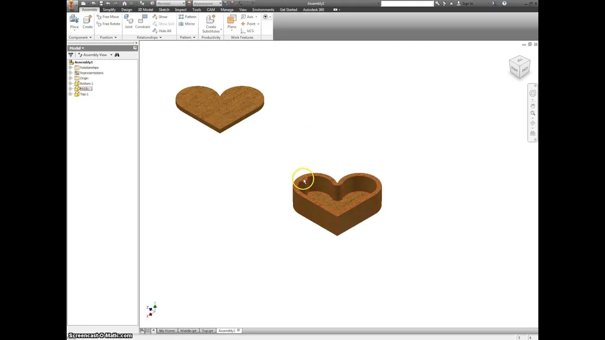Choose the Joint relationship tool

[x=129, y=22]
